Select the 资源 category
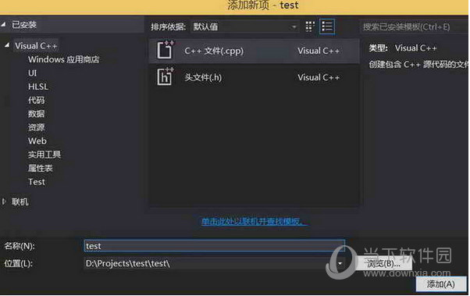This screenshot has height=296, width=470. pyautogui.click(x=36, y=127)
